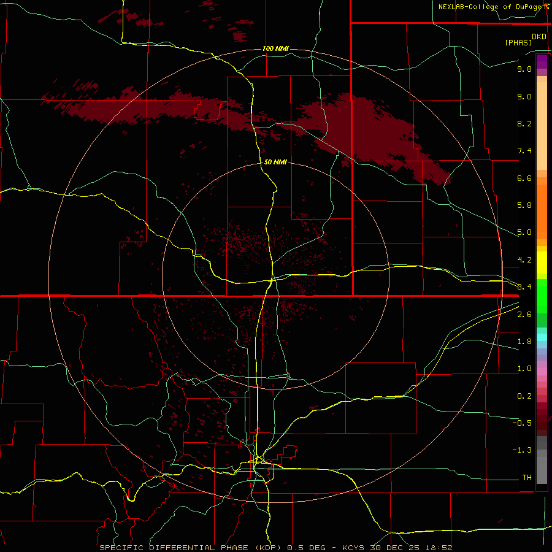Click the TH threshold label on the scale

coord(527,478)
